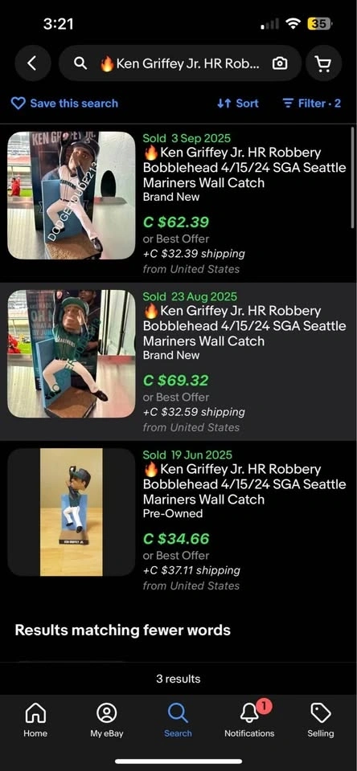Toggle the heart to save this search
Screen dimensions: 357x771
pyautogui.click(x=18, y=104)
